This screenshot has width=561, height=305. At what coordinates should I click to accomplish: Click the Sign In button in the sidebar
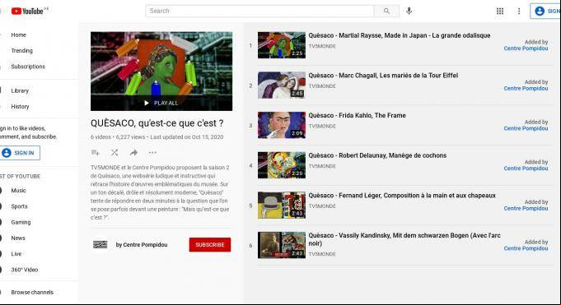tap(20, 153)
